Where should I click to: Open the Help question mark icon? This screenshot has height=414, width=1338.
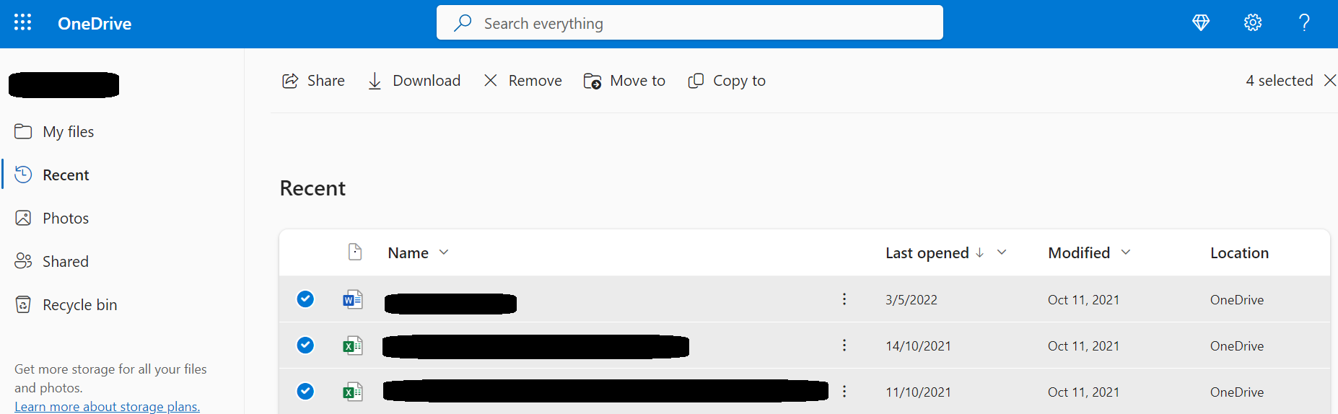click(x=1304, y=22)
